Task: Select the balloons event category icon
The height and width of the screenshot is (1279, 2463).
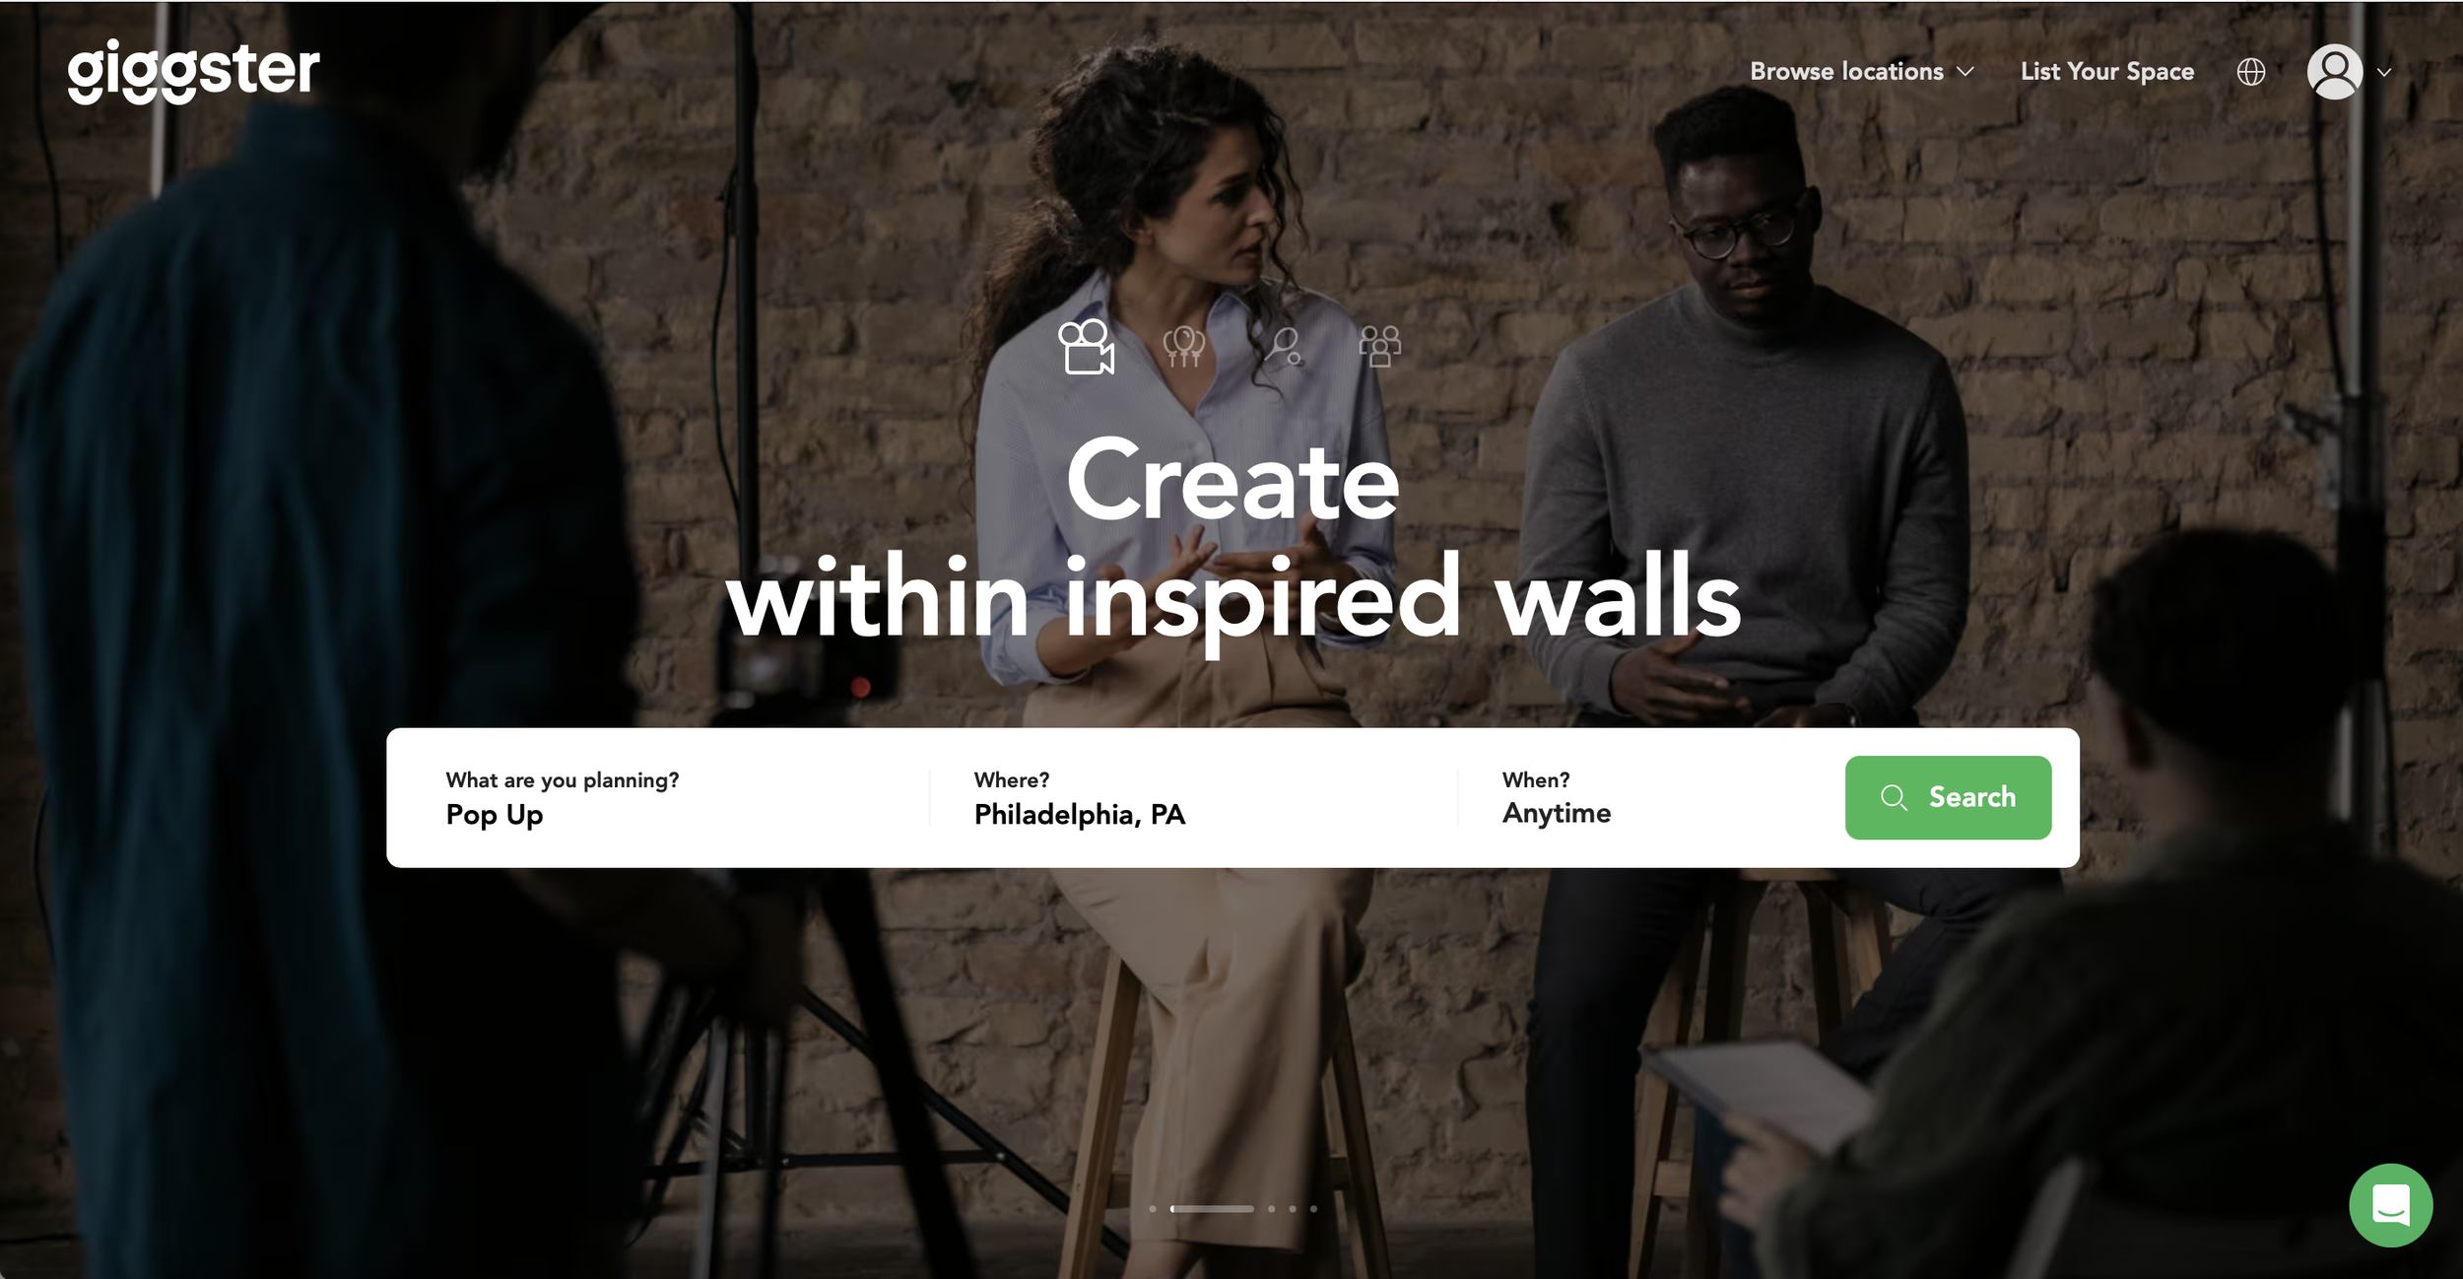Action: coord(1183,347)
